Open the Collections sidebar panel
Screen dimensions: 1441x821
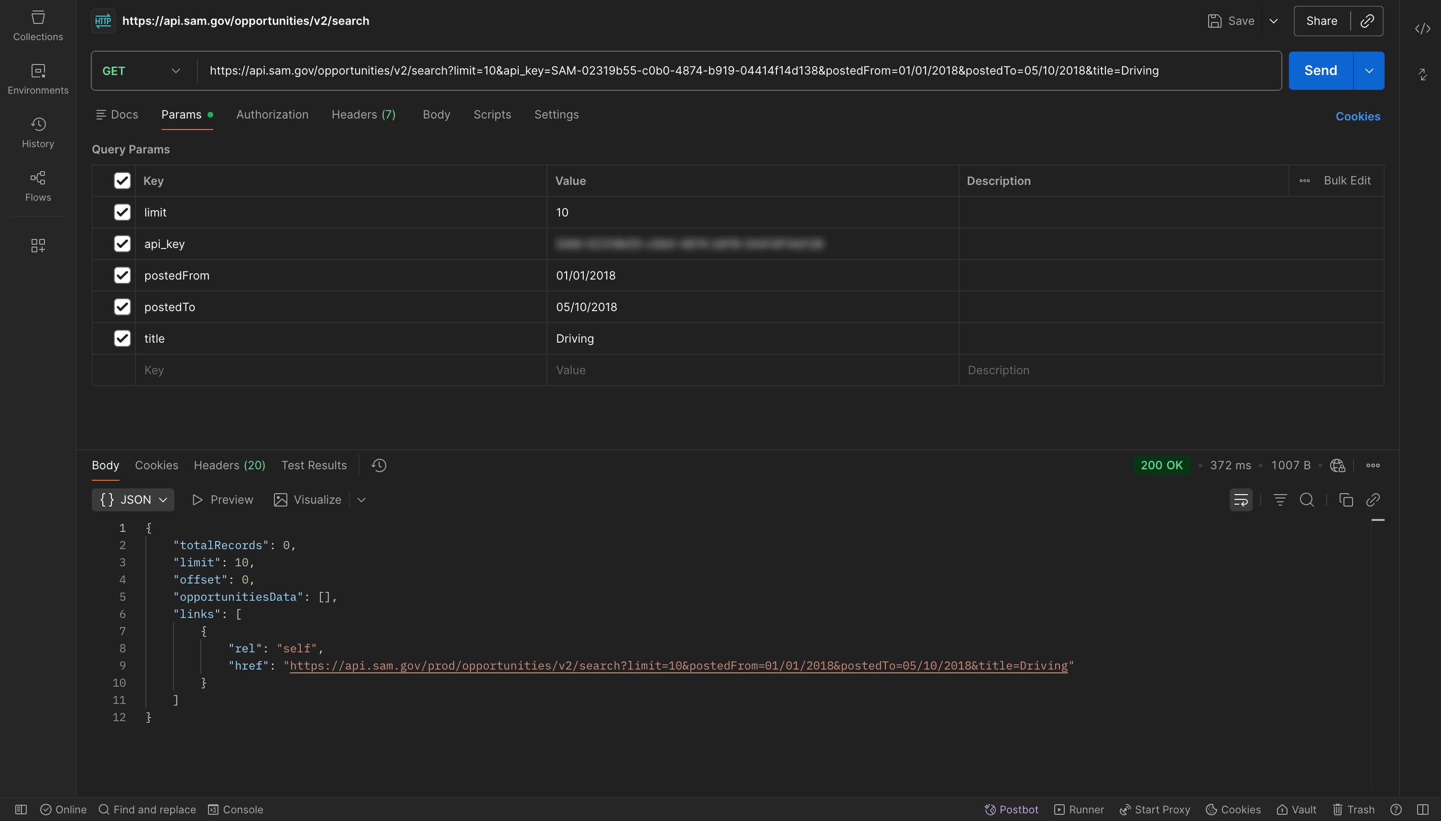[38, 25]
